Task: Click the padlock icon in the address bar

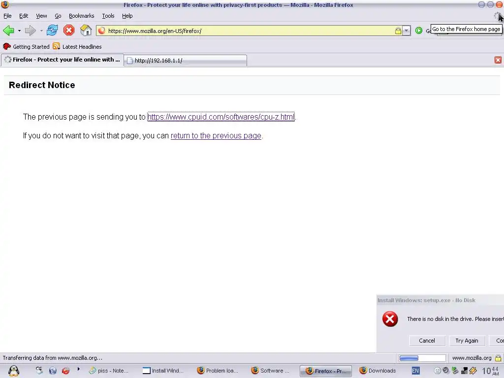Action: 398,31
